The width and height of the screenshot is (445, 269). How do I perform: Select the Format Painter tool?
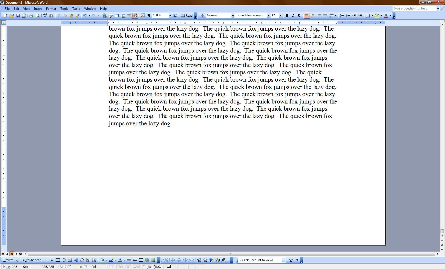pyautogui.click(x=77, y=15)
